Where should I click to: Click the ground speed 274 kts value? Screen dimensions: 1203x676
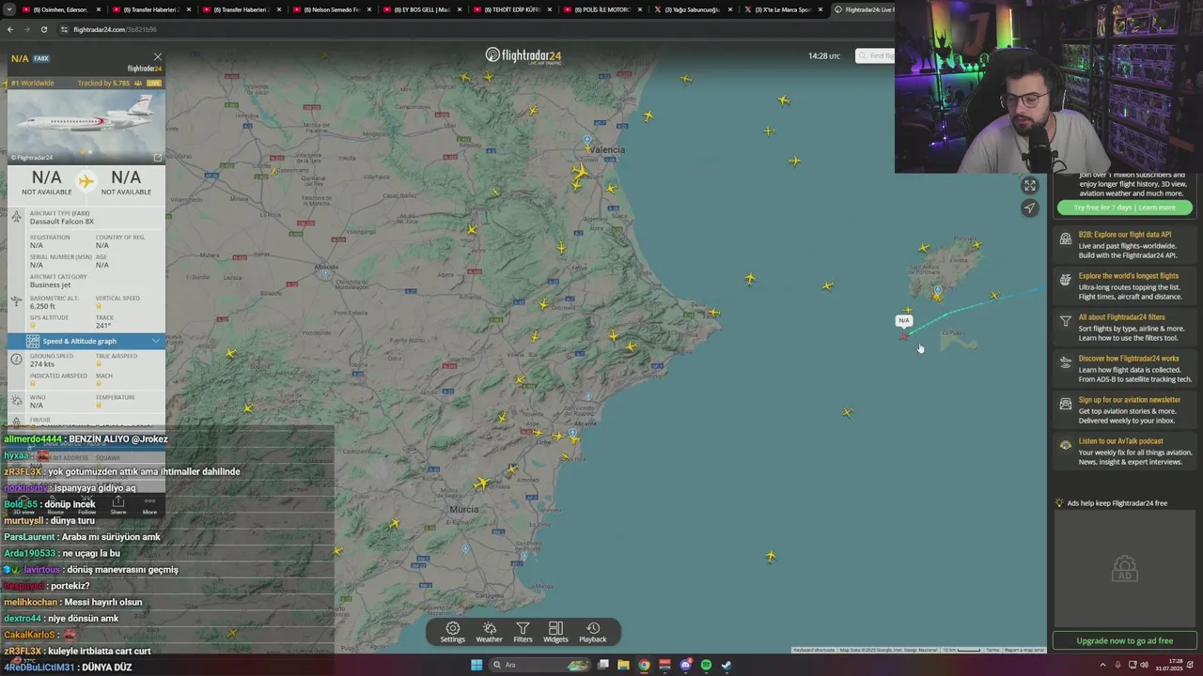42,364
